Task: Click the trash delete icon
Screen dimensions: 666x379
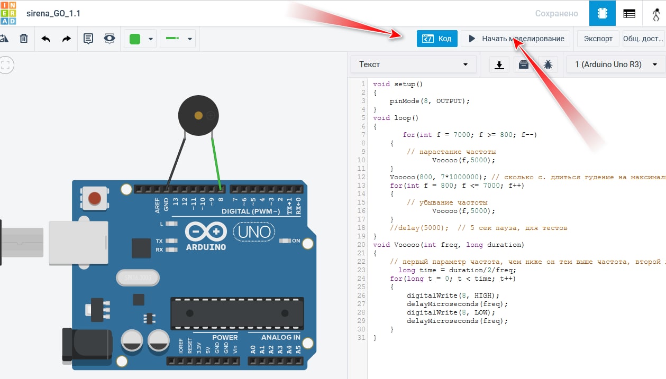Action: point(24,39)
